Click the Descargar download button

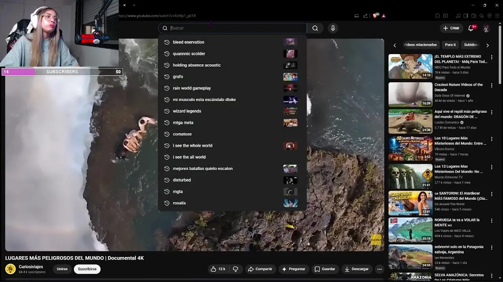pos(357,269)
